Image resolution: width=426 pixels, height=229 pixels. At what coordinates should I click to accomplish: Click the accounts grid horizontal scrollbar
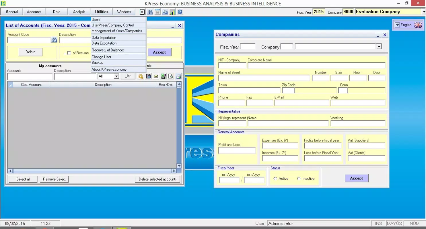(92, 171)
